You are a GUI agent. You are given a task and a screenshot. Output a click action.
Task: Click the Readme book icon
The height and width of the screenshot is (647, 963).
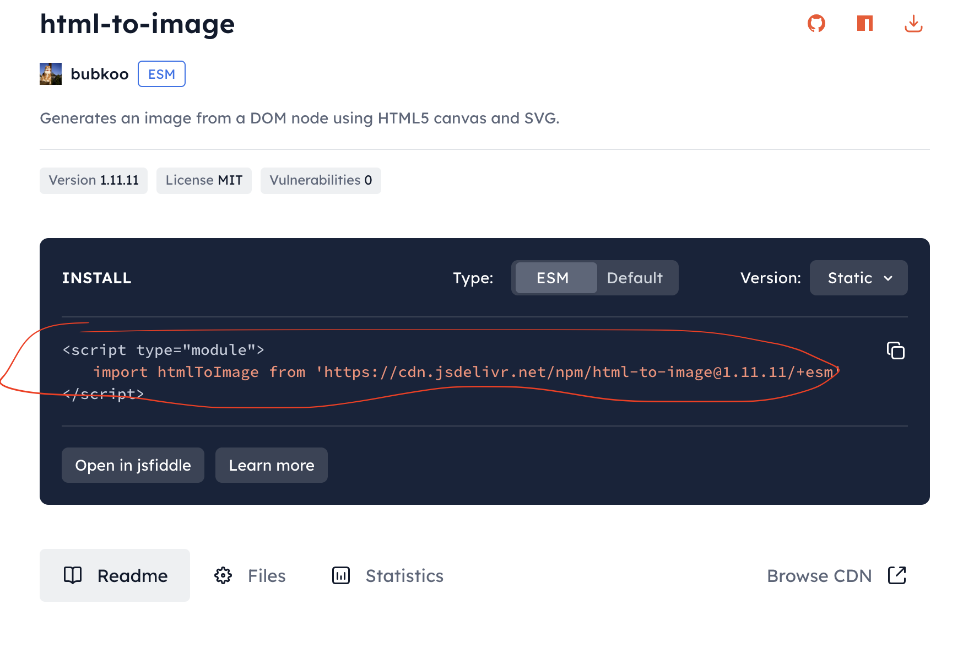73,575
